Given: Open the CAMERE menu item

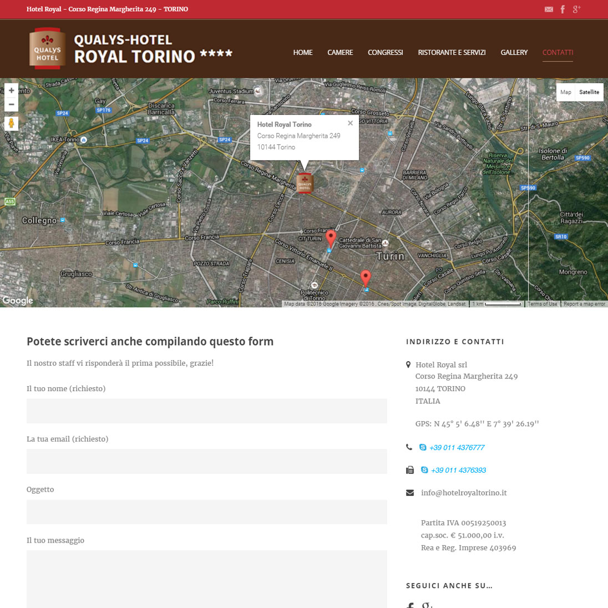Looking at the screenshot, I should click(x=340, y=52).
